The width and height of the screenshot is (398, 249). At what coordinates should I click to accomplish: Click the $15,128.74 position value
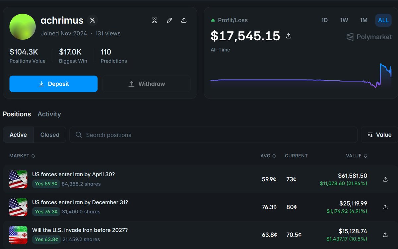pyautogui.click(x=353, y=231)
